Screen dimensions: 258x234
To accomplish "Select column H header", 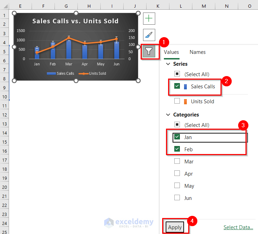I will pos(89,6).
